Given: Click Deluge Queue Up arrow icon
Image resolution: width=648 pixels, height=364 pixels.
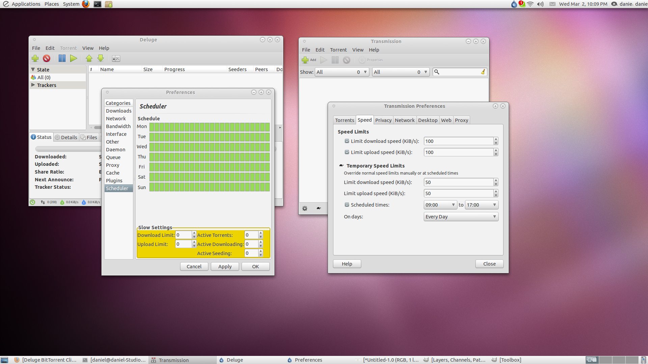Looking at the screenshot, I should coord(89,58).
